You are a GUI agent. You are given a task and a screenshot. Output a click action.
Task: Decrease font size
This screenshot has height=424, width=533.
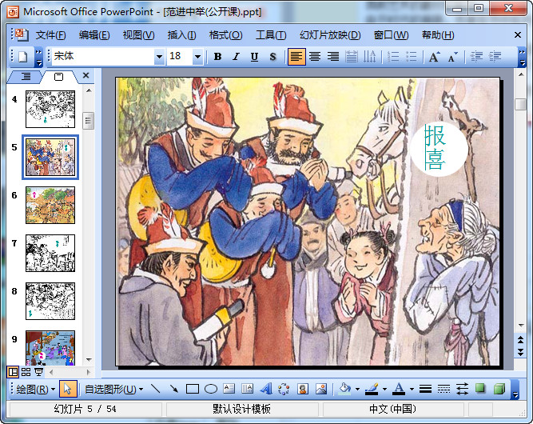453,57
